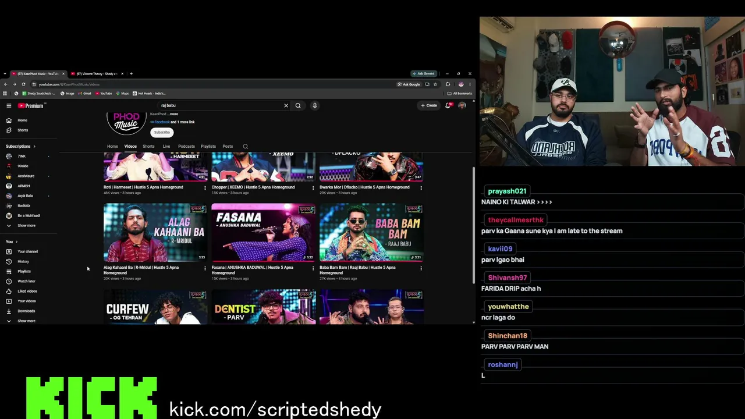This screenshot has width=745, height=419.
Task: Open options menu for Chopper XEEMO video
Action: (x=313, y=188)
